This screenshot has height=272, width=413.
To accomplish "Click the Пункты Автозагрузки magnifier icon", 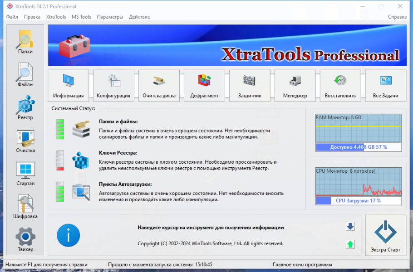I will [81, 192].
